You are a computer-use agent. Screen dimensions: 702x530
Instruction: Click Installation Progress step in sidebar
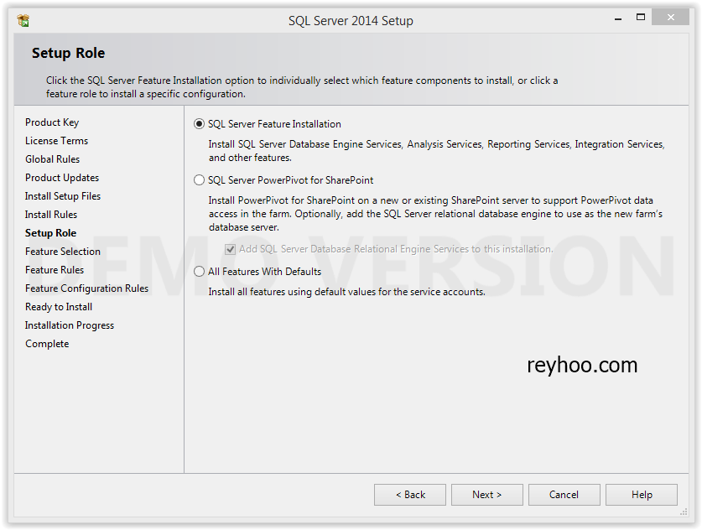click(x=70, y=325)
